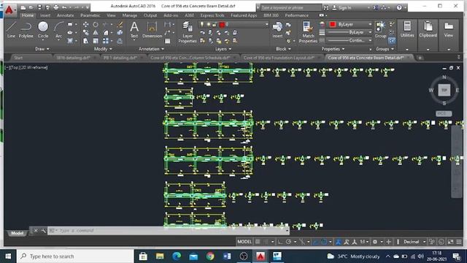Viewport: 467px width, 263px height.
Task: Toggle Object Snap in status bar
Action: [324, 242]
